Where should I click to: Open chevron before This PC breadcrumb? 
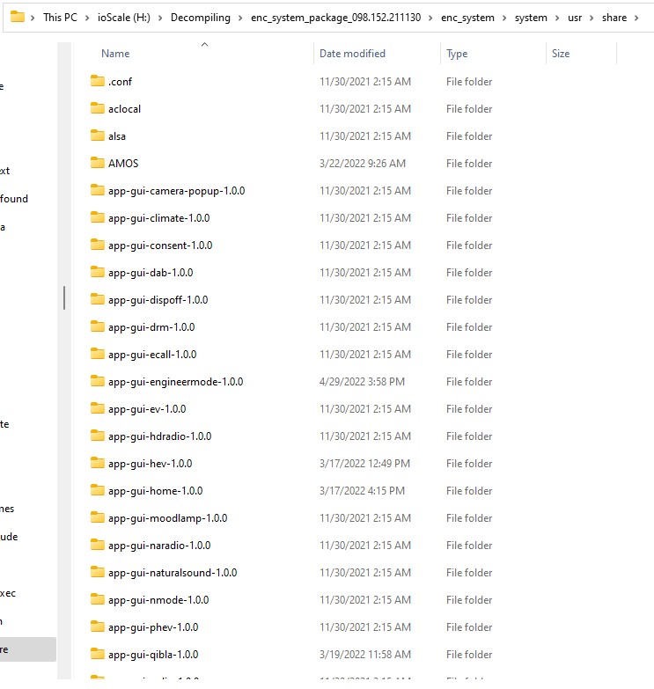[33, 18]
